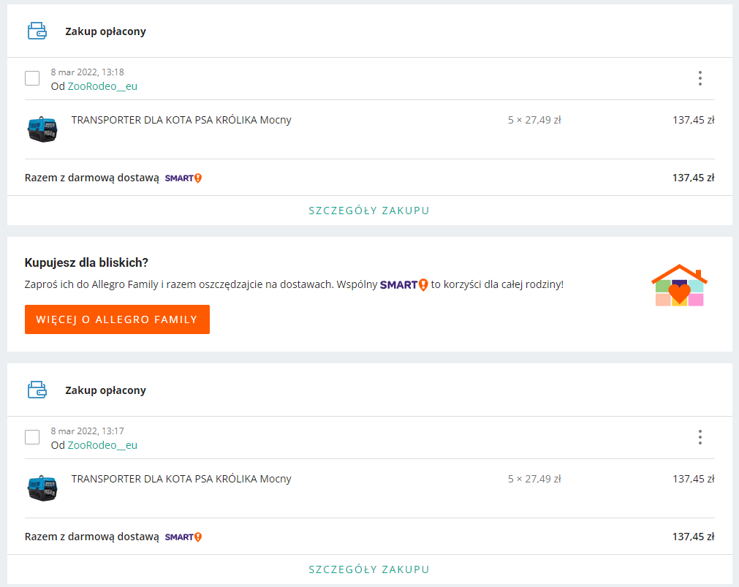Click WIĘCEJ O ALLEGRO FAMILY button
This screenshot has height=587, width=739.
[118, 319]
